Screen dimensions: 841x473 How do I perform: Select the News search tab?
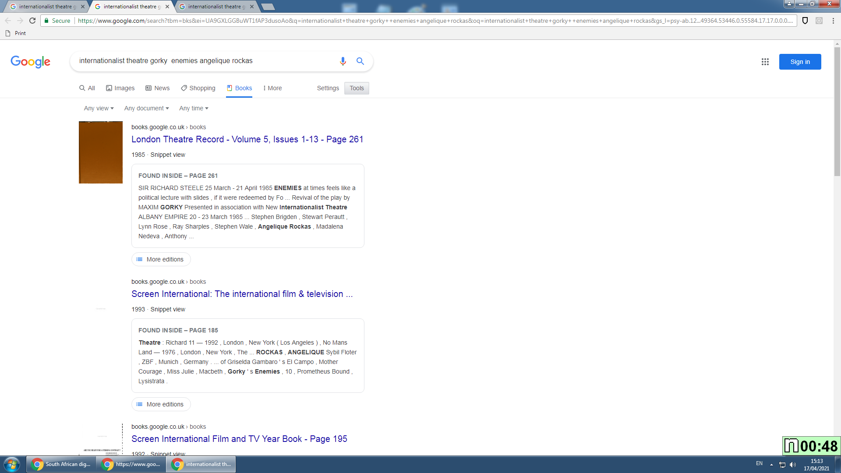[157, 88]
